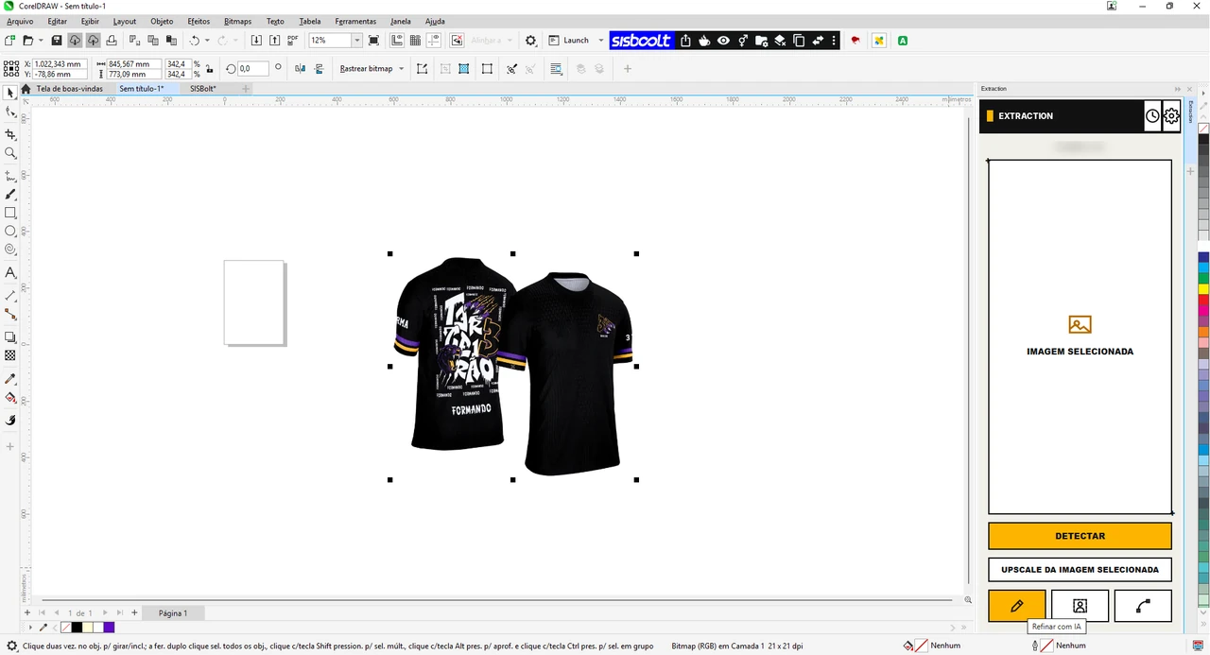
Task: Select the Shape edit tool
Action: coord(10,112)
